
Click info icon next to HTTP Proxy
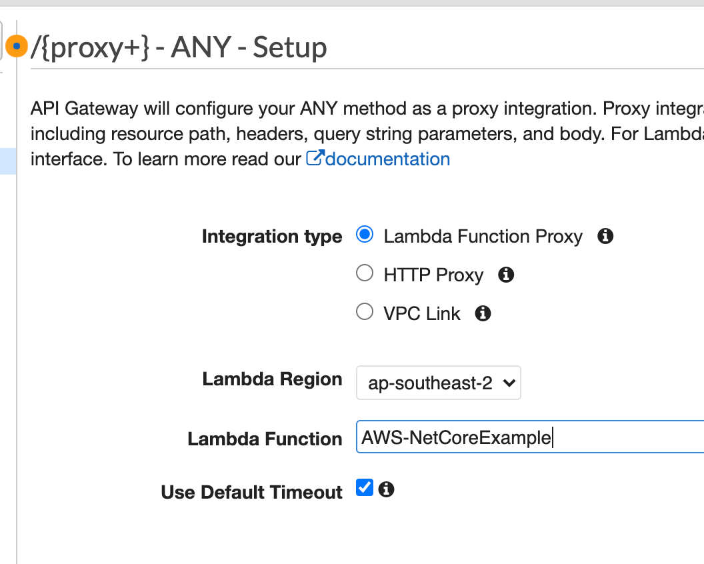pyautogui.click(x=506, y=275)
